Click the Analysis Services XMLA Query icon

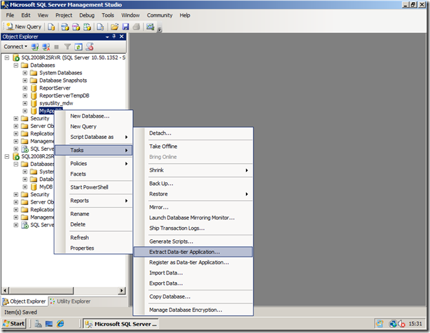coord(88,27)
